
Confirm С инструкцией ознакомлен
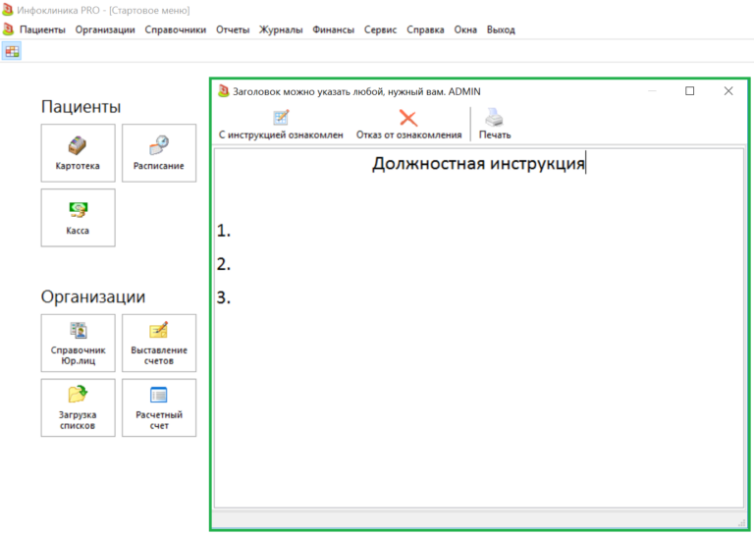coord(281,125)
